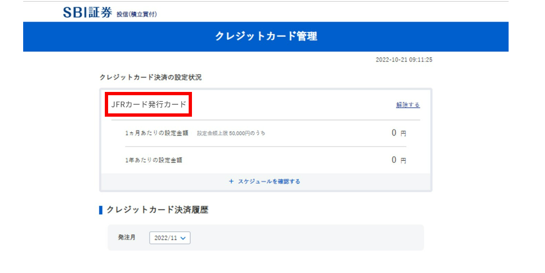Click the スケジュールを確認する text
Image resolution: width=545 pixels, height=273 pixels.
(269, 181)
